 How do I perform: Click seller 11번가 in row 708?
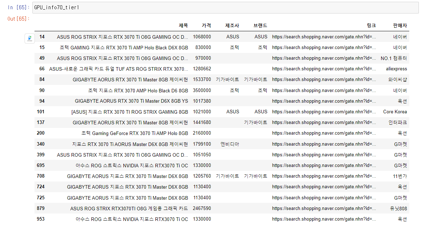pos(400,176)
